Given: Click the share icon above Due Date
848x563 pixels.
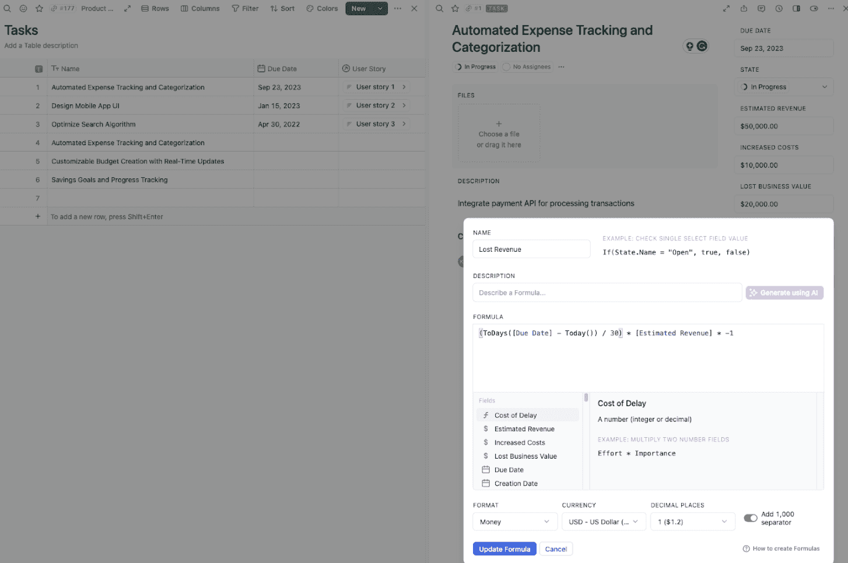Looking at the screenshot, I should point(743,8).
